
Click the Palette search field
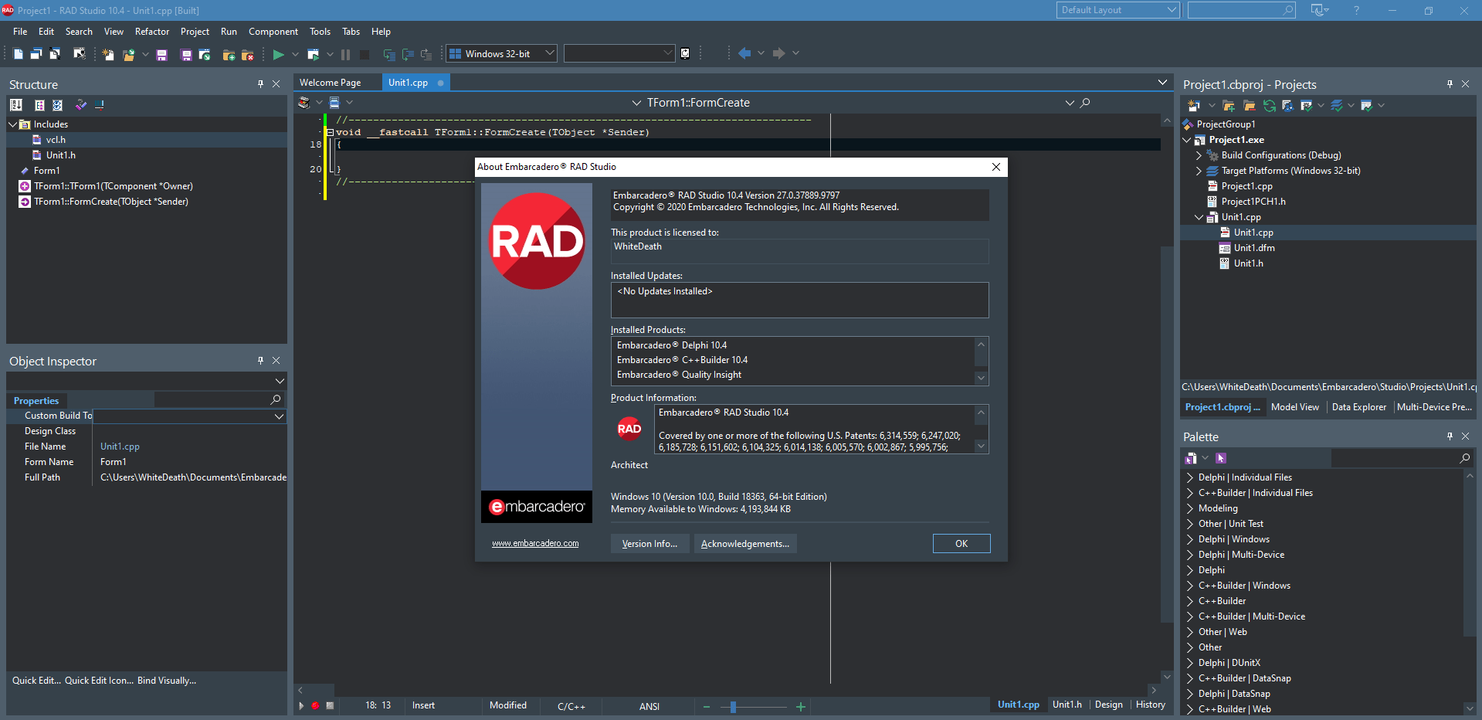click(1402, 458)
